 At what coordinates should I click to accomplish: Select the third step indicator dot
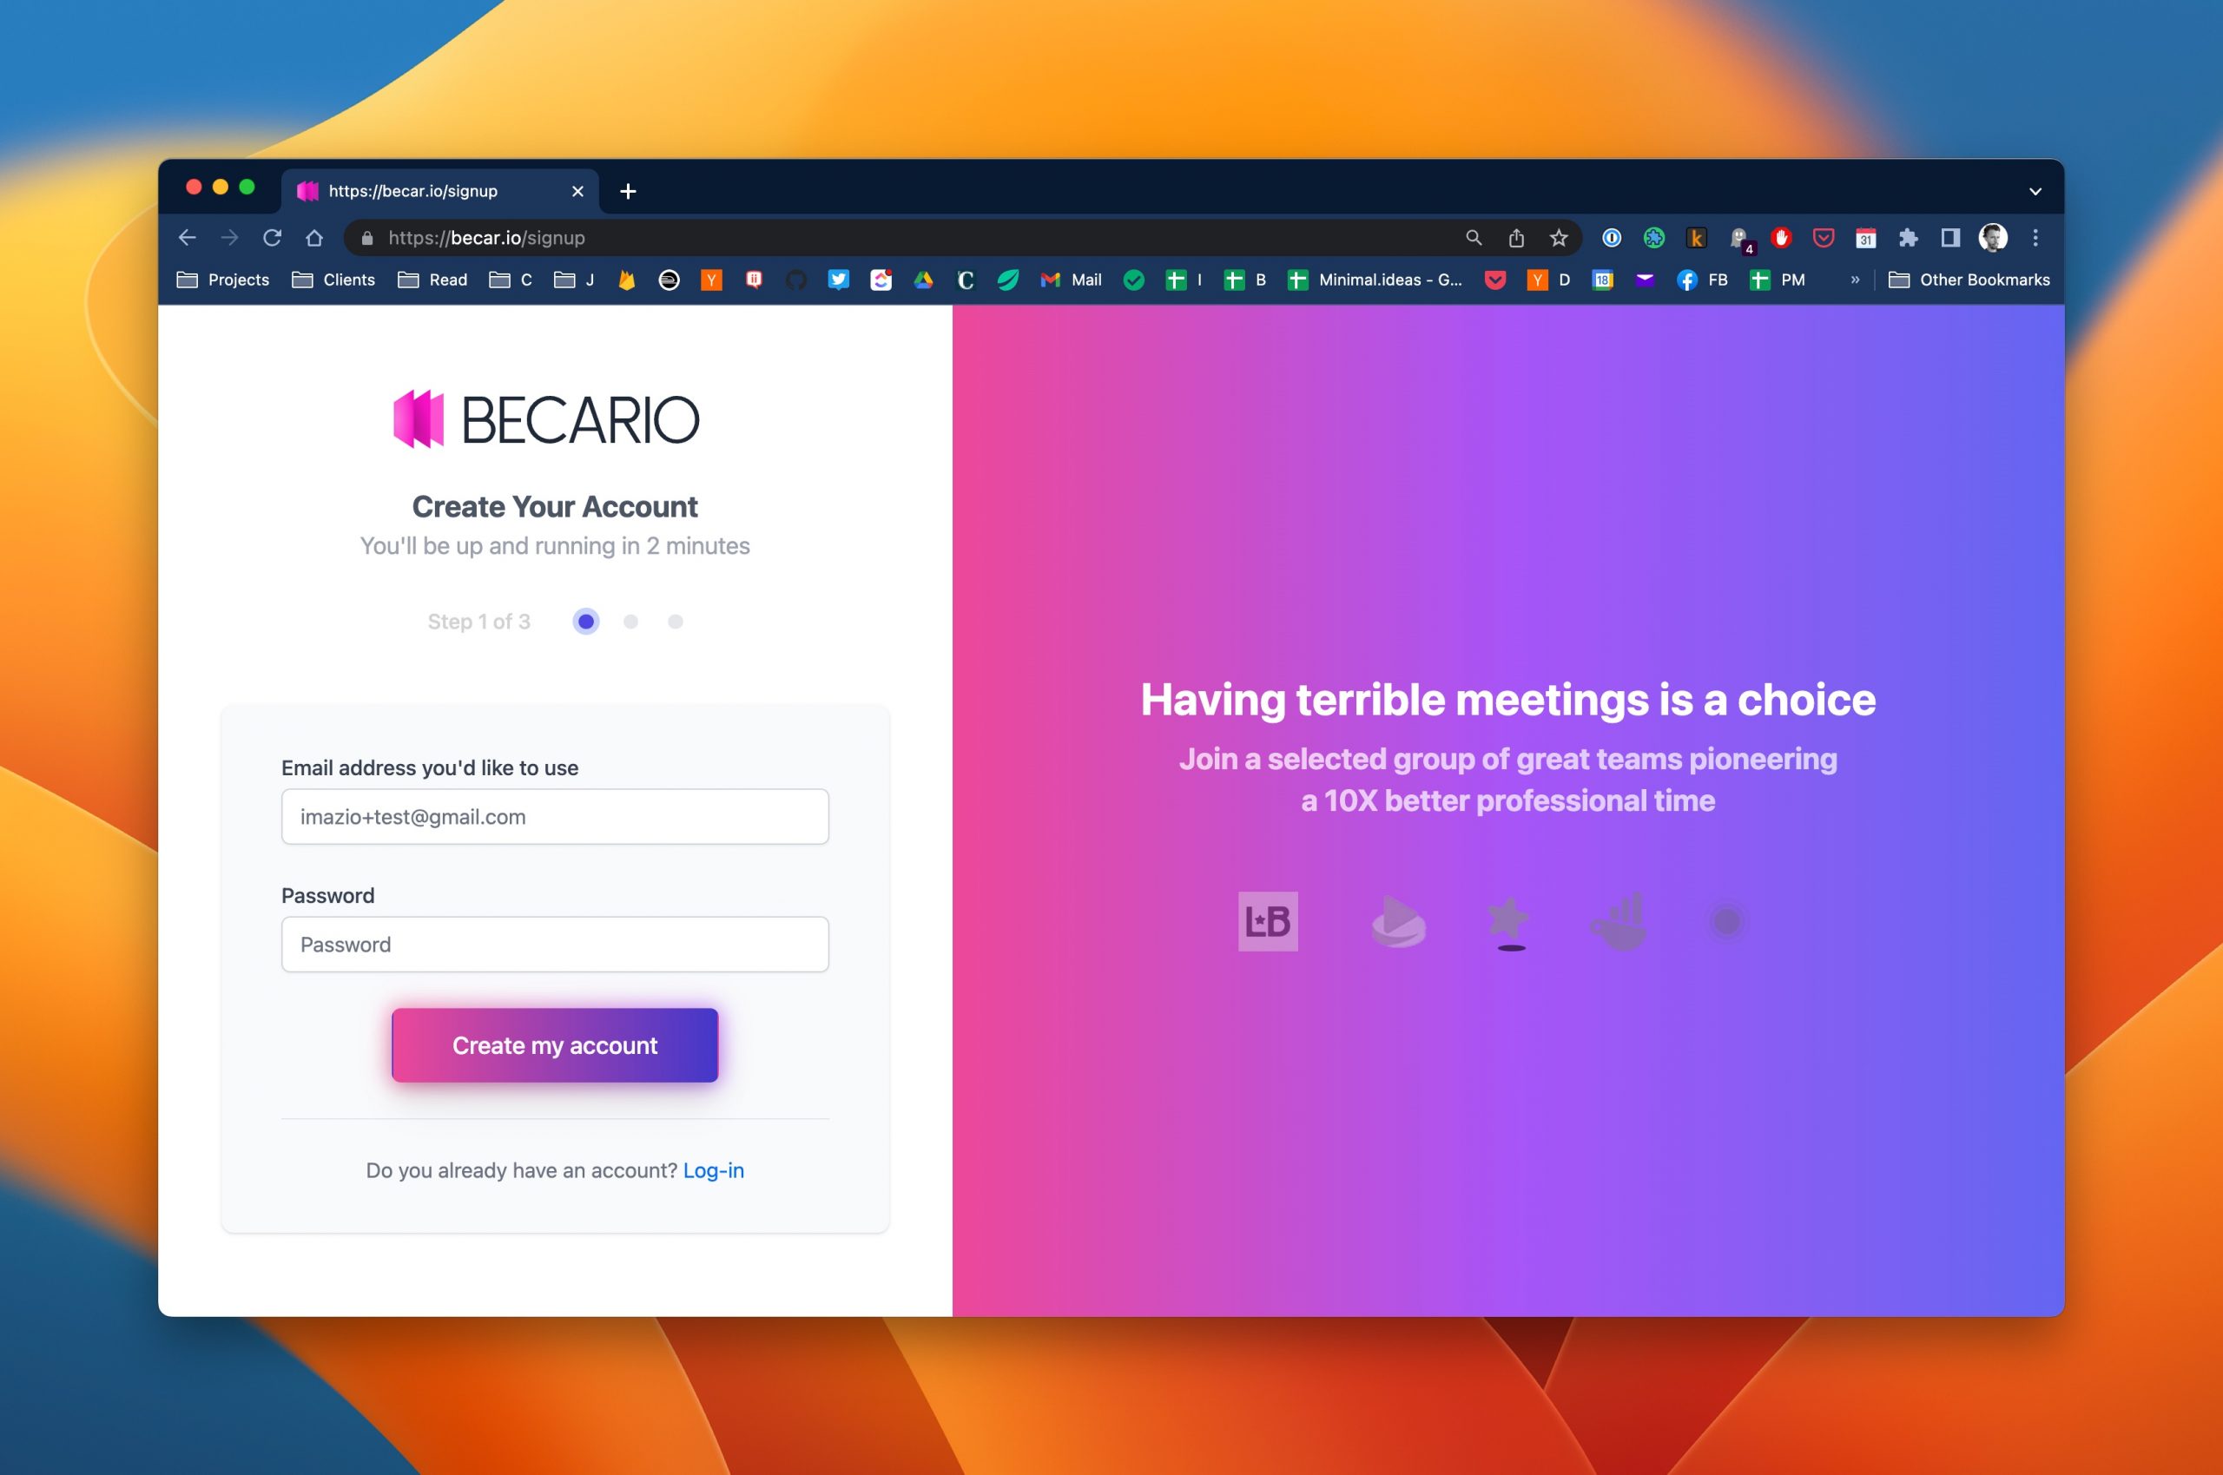(676, 622)
